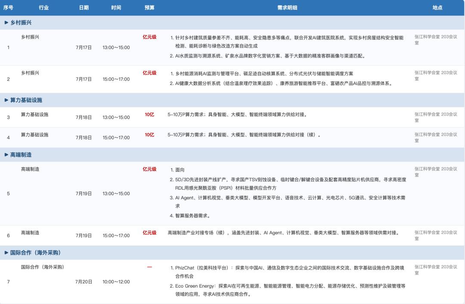Click the AI建筑医院系统 requirement item
The image size is (465, 304).
289,42
